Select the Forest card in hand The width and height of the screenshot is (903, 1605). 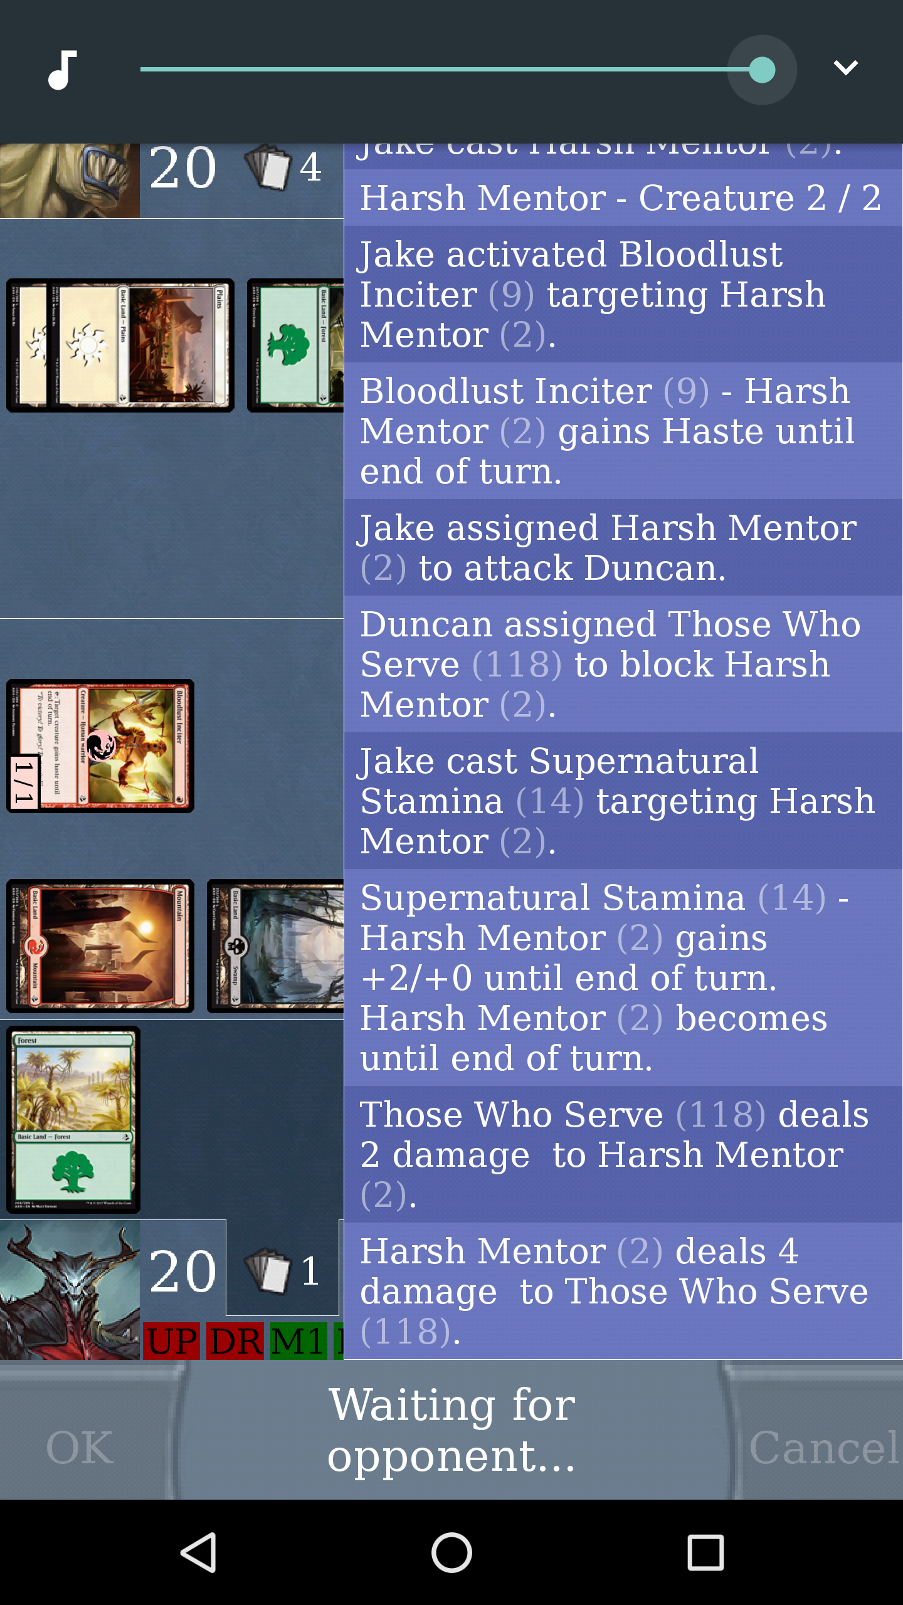click(x=73, y=1120)
